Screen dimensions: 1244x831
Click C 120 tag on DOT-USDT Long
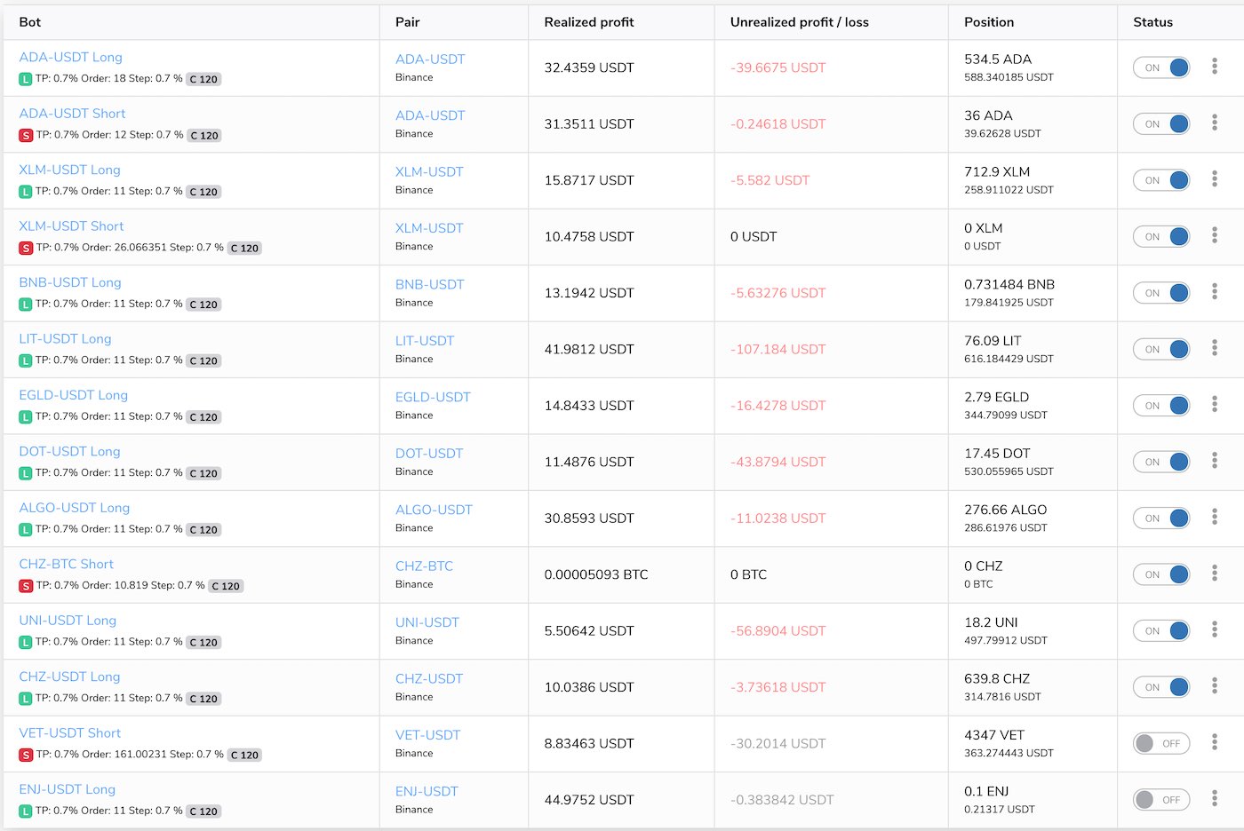click(x=203, y=473)
